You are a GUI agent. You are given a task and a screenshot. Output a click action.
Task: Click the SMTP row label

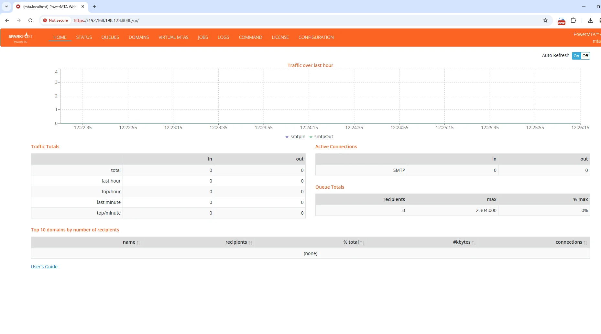pyautogui.click(x=399, y=170)
